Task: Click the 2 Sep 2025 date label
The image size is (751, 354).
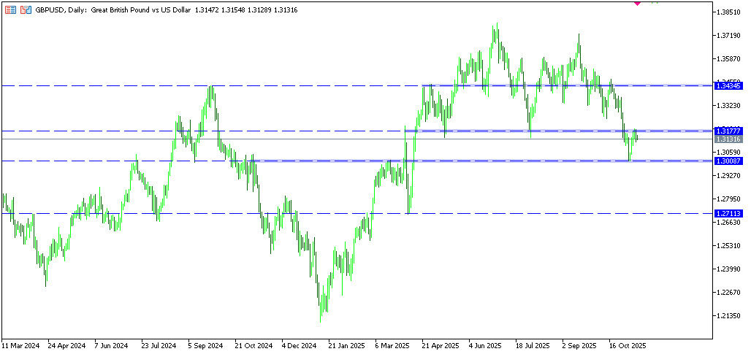Action: point(579,345)
